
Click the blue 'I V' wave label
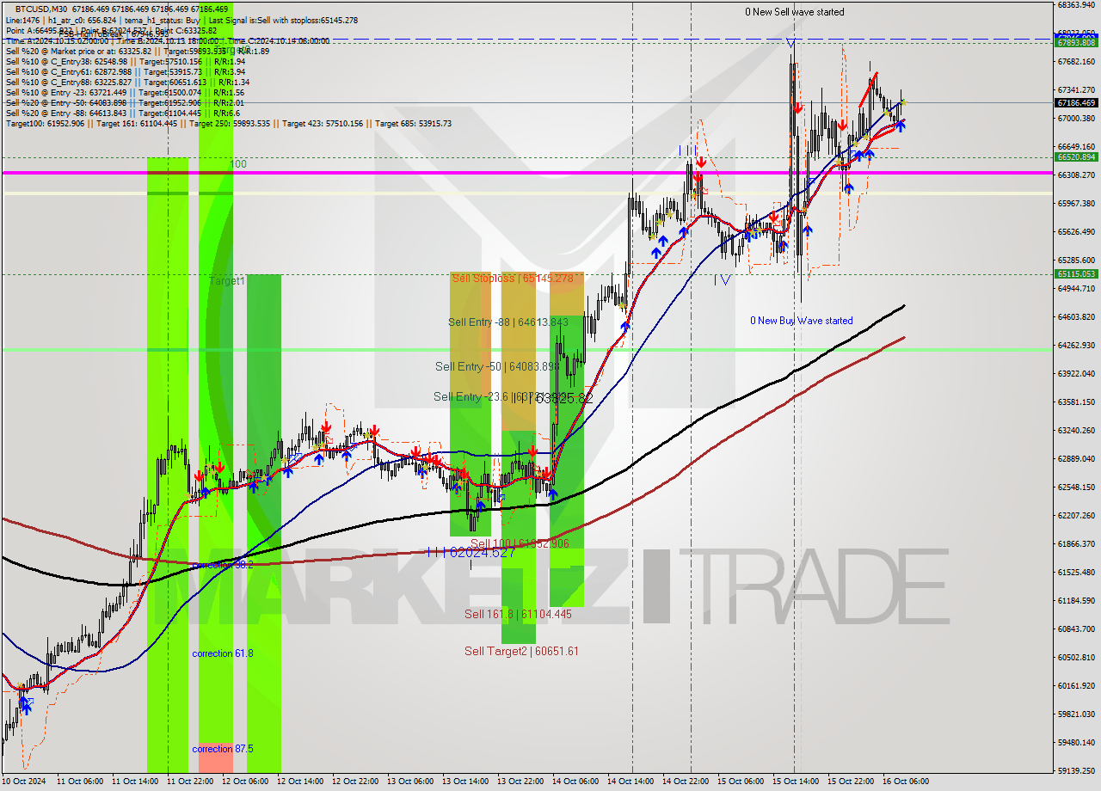coord(723,279)
